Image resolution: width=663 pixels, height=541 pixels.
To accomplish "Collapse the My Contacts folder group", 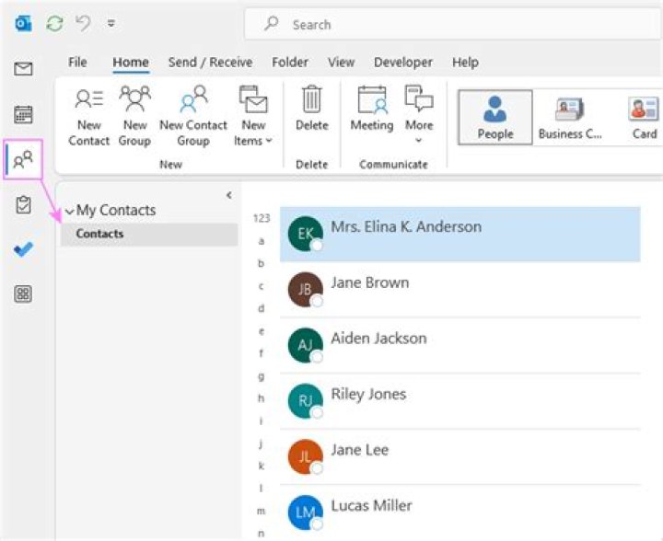I will click(70, 211).
